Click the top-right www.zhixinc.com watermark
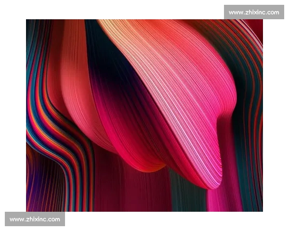Viewport: 289px width, 231px height. coord(254,12)
